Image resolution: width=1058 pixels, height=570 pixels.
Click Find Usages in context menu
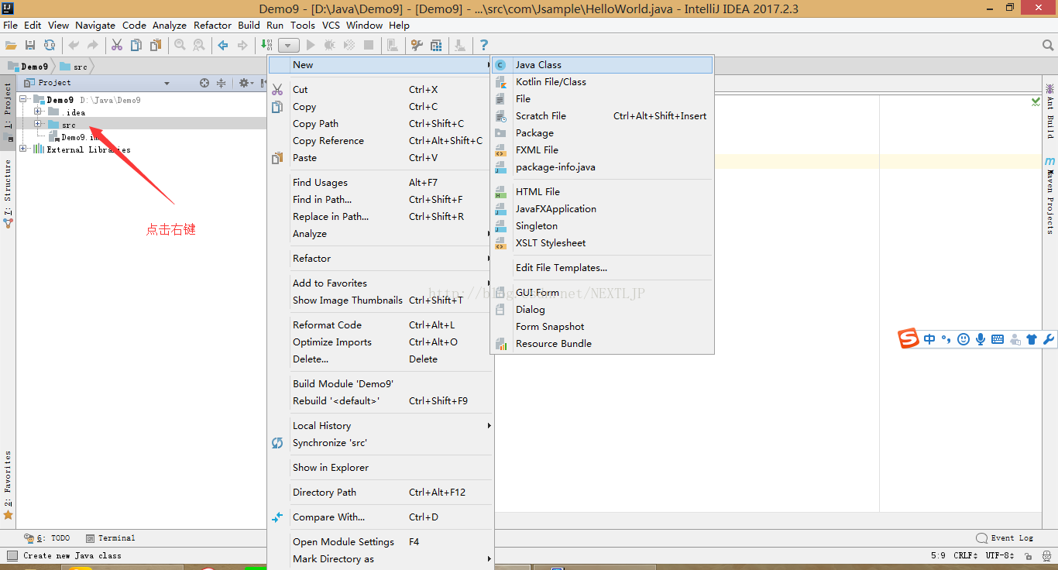381,183
